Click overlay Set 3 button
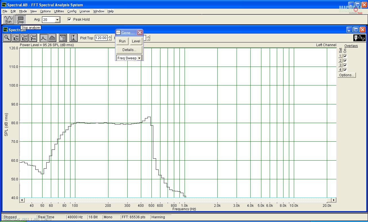The height and width of the screenshot is (222, 368). pos(340,65)
